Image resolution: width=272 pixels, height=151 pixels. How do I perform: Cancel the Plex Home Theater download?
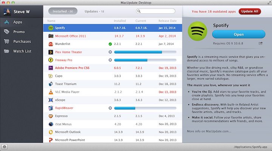point(110,52)
